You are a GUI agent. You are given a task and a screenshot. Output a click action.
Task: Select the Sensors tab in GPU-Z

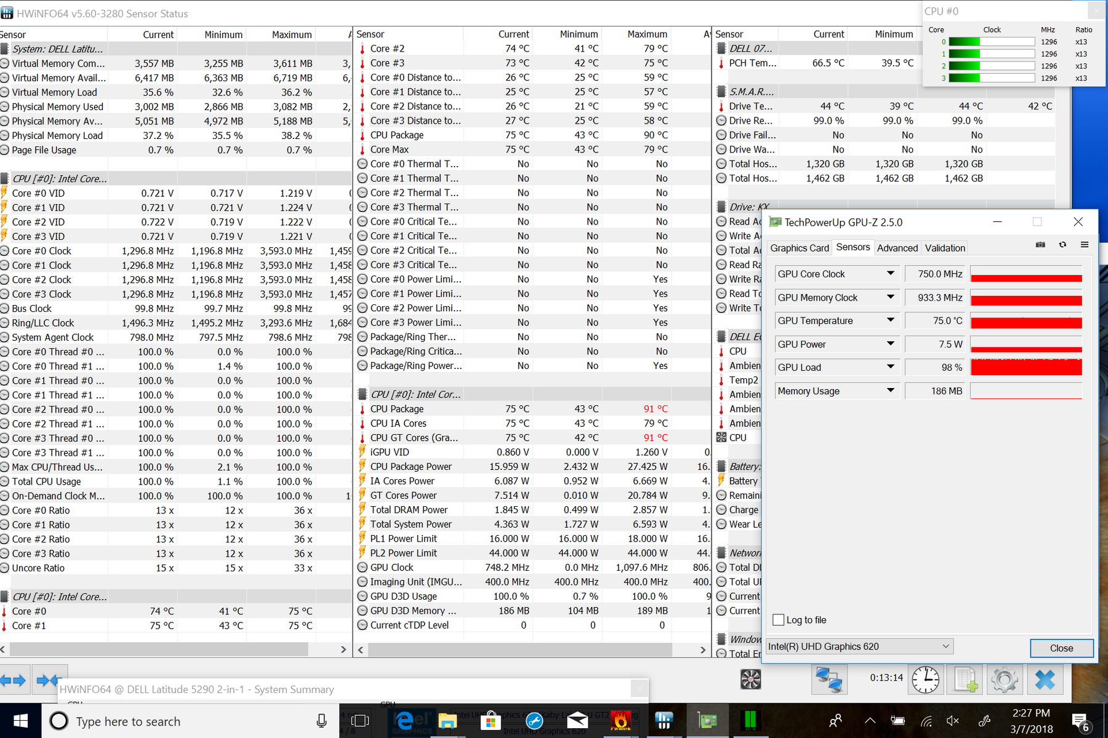coord(853,247)
